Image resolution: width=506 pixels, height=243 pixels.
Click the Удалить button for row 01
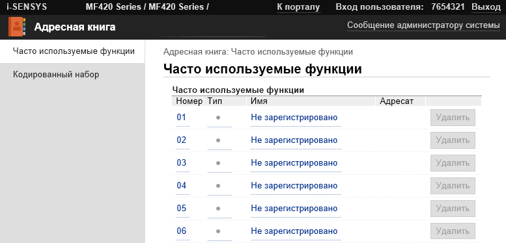(x=453, y=118)
